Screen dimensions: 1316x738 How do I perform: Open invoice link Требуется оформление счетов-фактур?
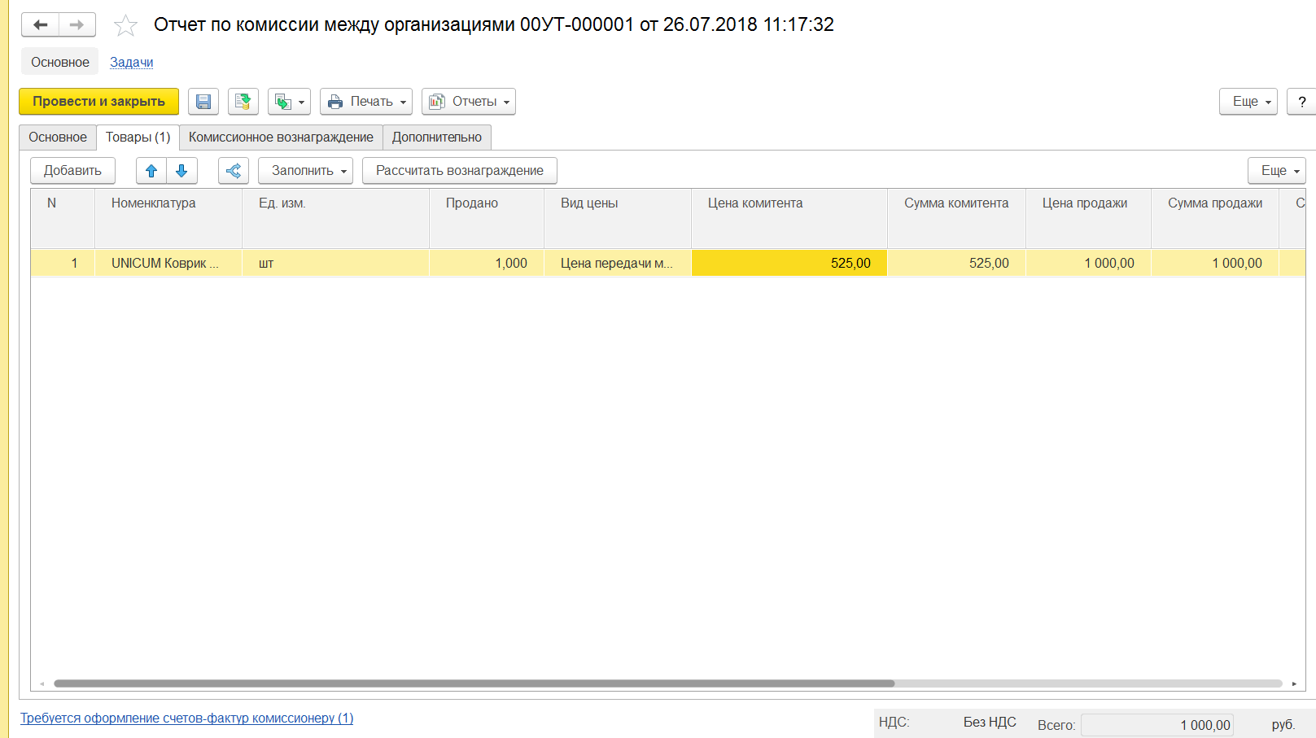tap(186, 718)
